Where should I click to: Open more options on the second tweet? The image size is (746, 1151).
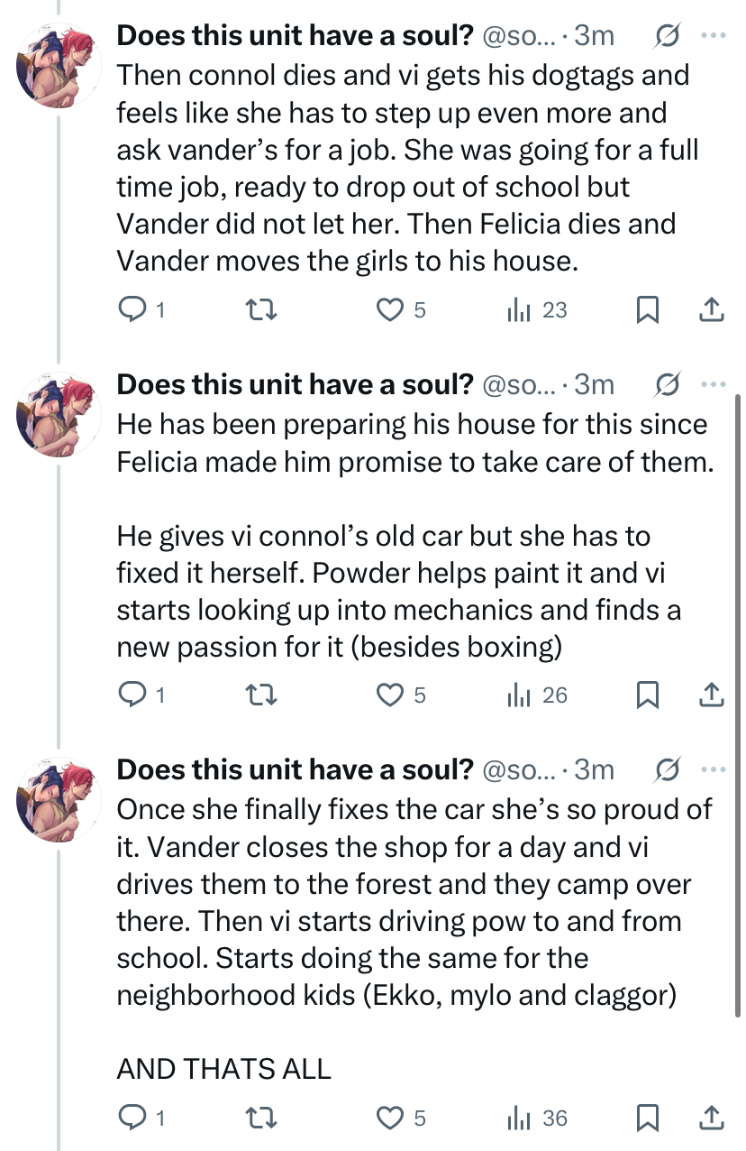click(714, 385)
